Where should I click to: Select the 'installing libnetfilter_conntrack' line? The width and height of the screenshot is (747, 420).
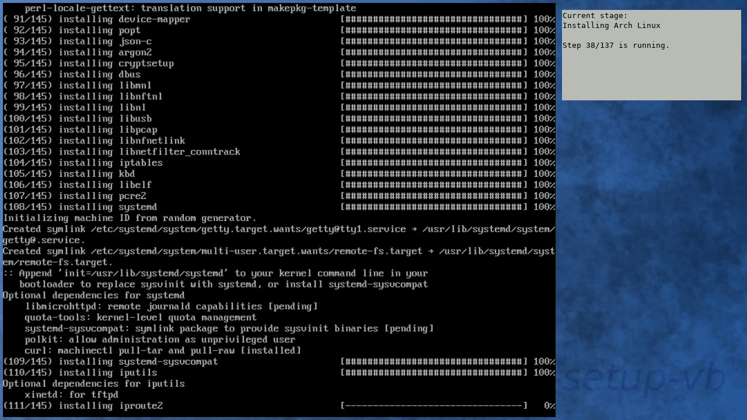tap(279, 152)
